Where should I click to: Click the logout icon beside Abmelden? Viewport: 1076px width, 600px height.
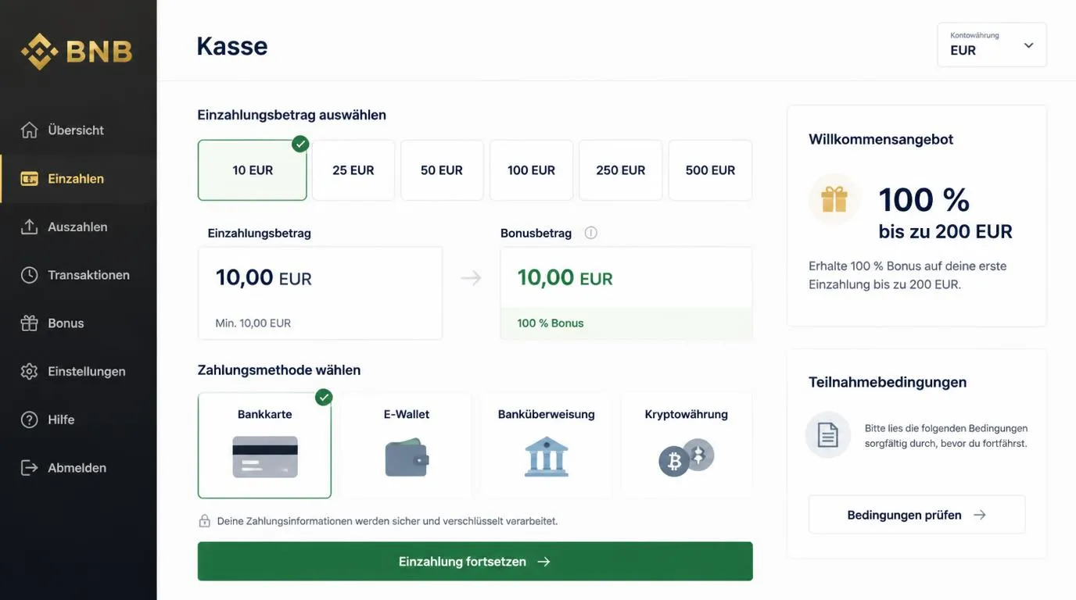point(29,467)
